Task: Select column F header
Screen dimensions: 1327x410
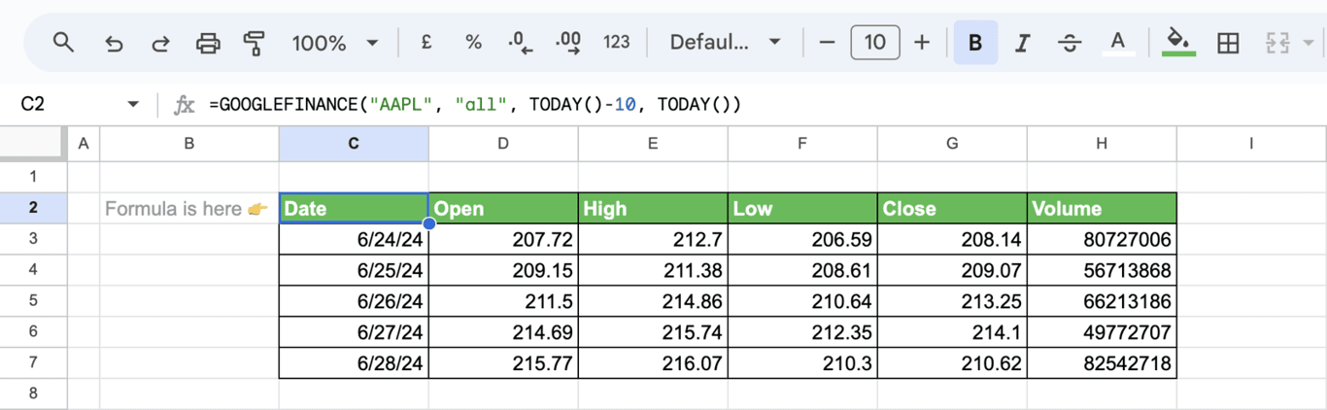Action: click(802, 144)
